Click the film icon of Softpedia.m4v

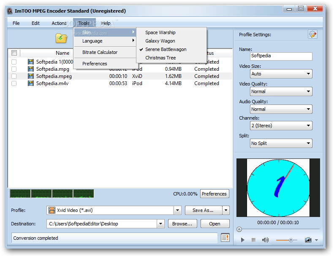pyautogui.click(x=31, y=83)
